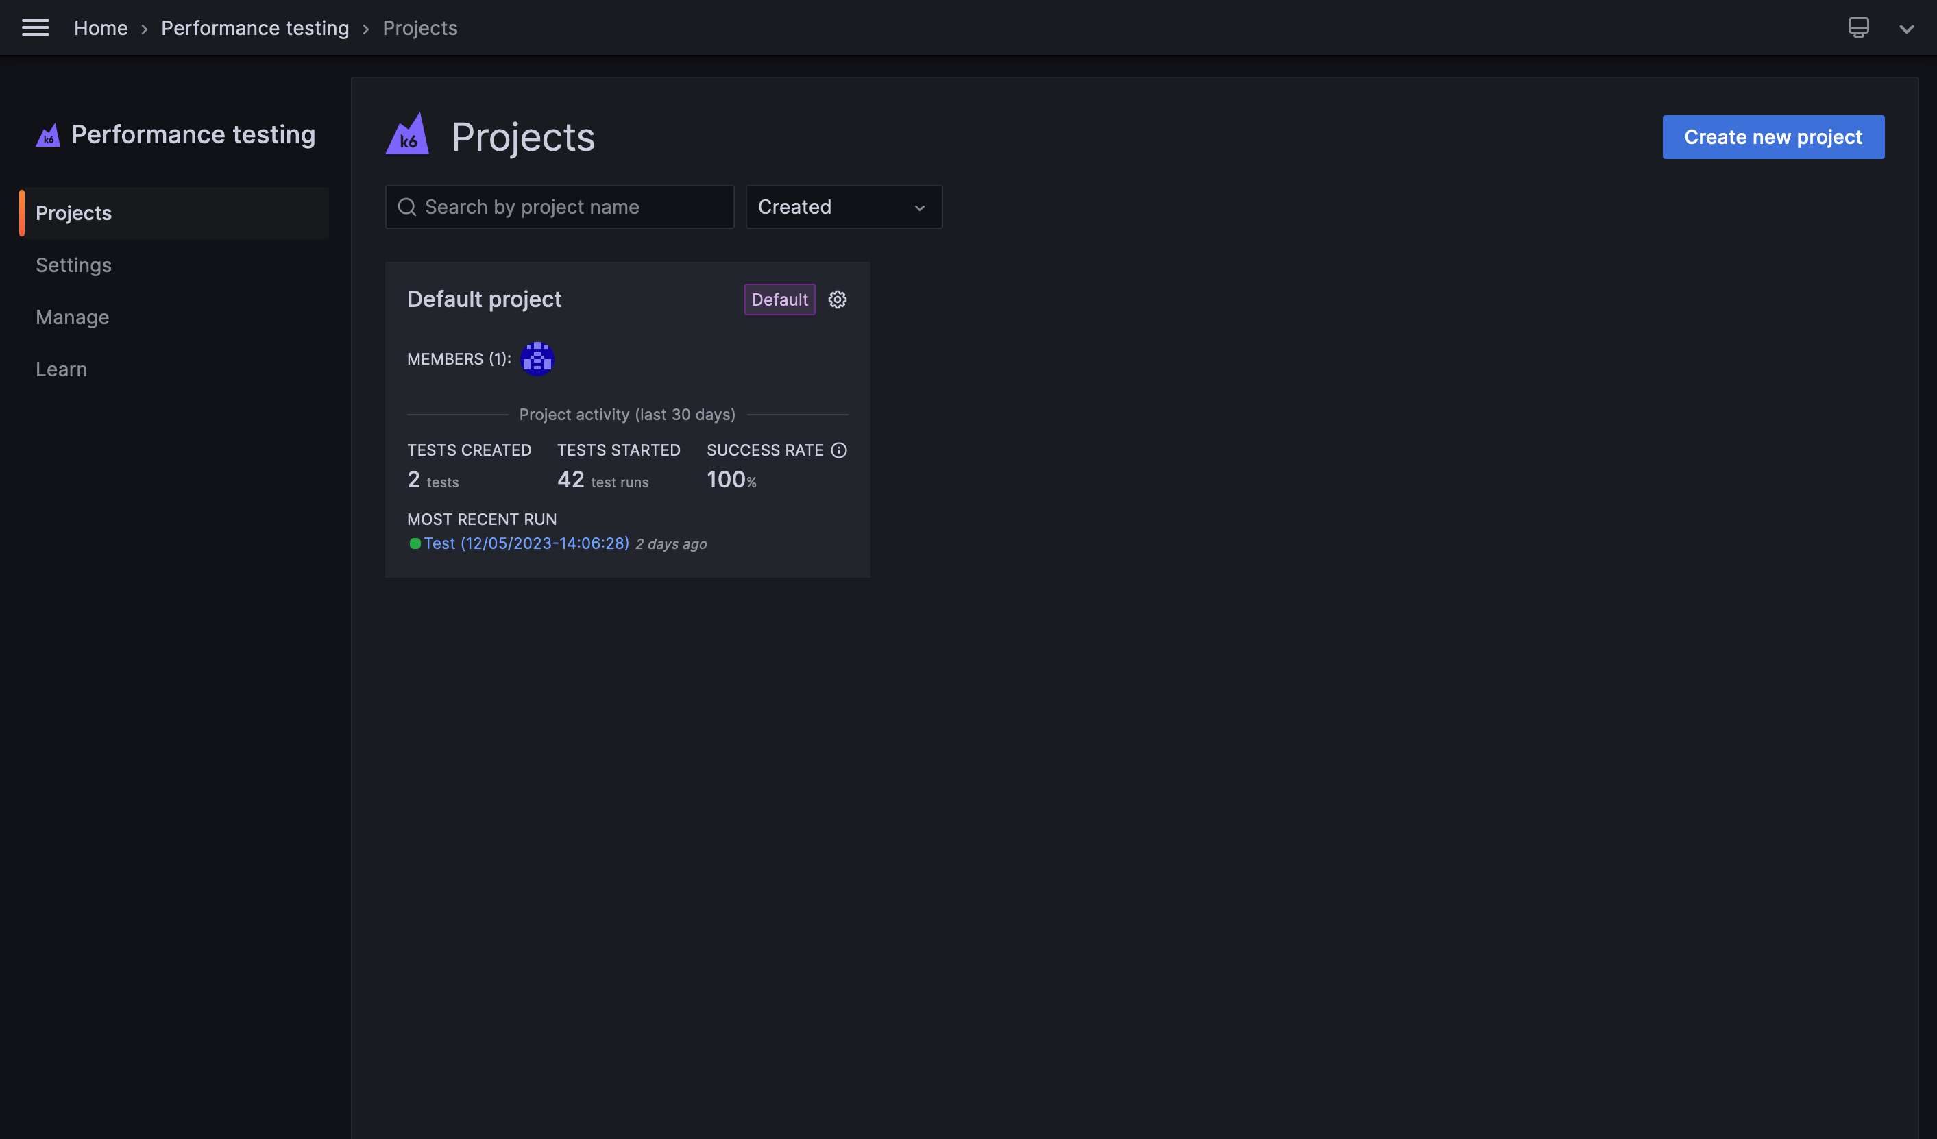1937x1139 pixels.
Task: Navigate to Home via the breadcrumb
Action: tap(101, 27)
